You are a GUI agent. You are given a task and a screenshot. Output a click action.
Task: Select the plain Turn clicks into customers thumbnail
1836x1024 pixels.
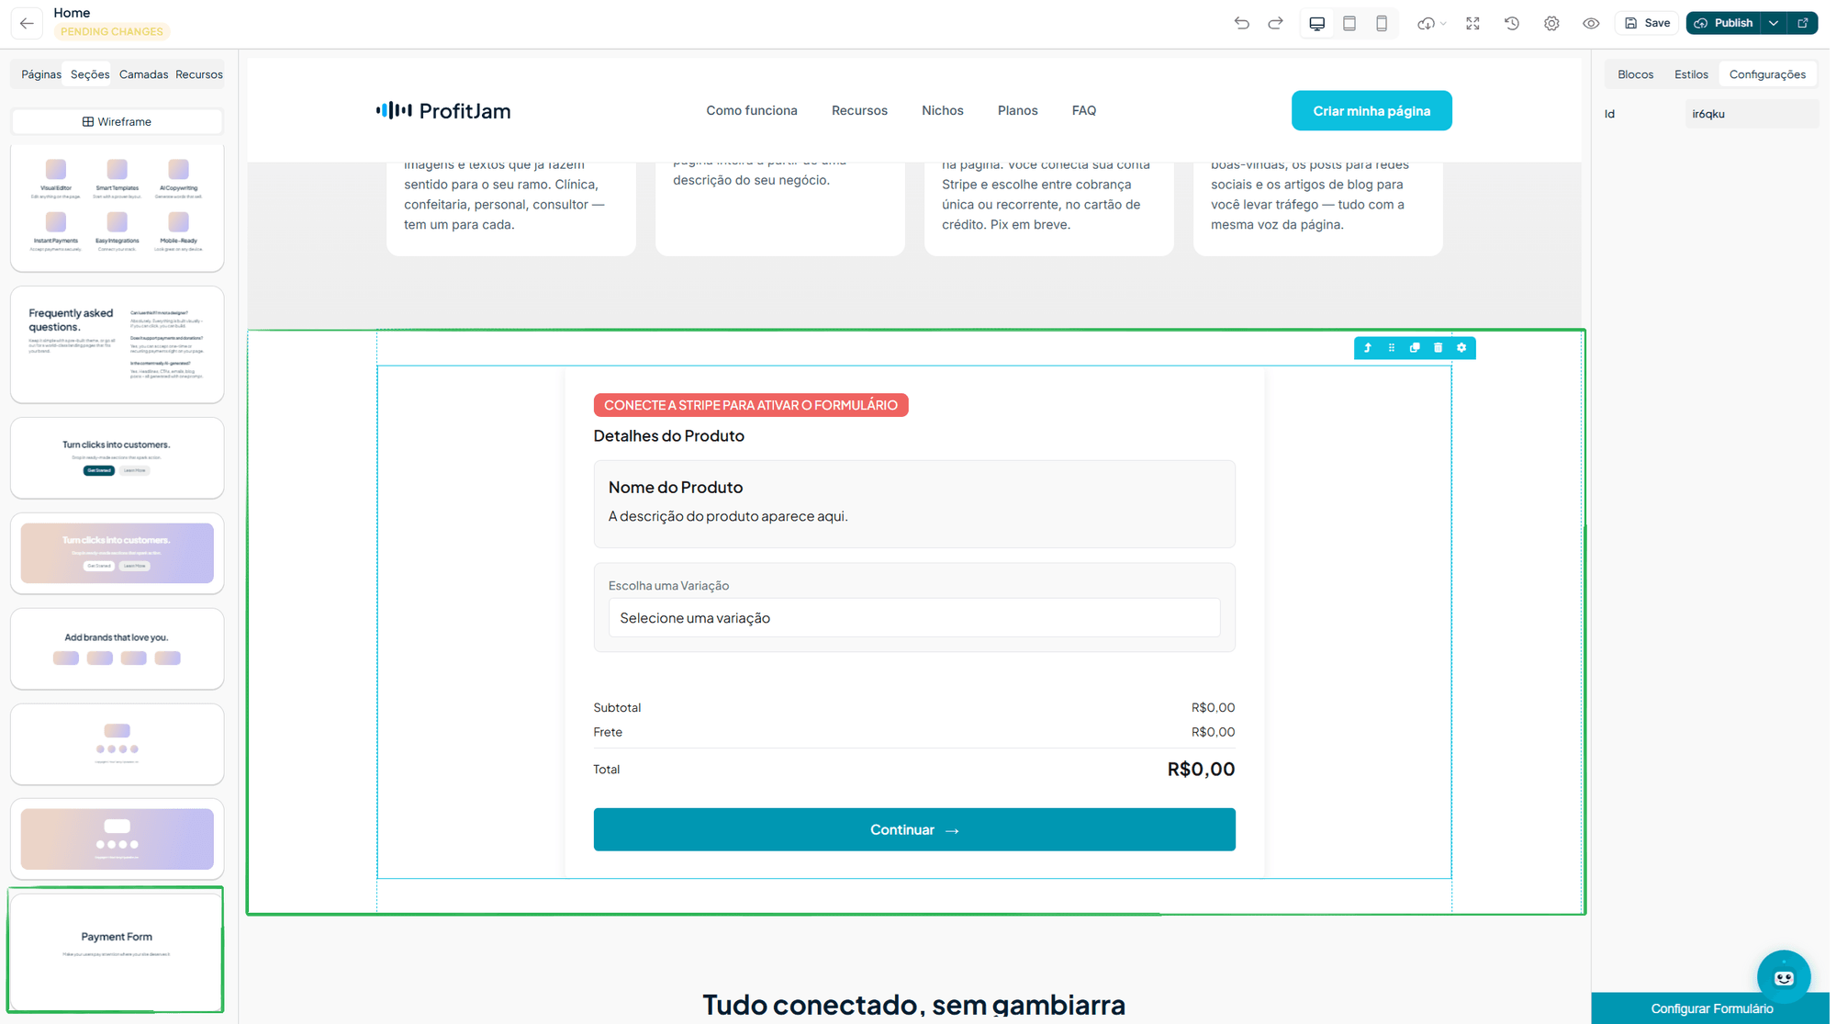118,458
